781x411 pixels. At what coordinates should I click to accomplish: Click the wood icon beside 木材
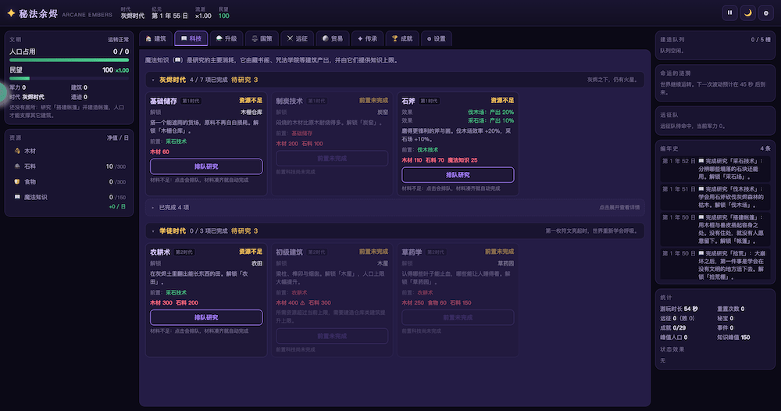pyautogui.click(x=17, y=151)
